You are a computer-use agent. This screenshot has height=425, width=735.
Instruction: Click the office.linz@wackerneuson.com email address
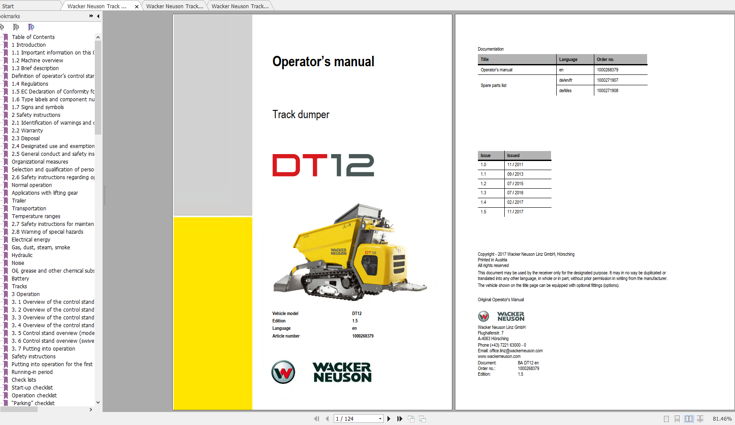pos(516,351)
